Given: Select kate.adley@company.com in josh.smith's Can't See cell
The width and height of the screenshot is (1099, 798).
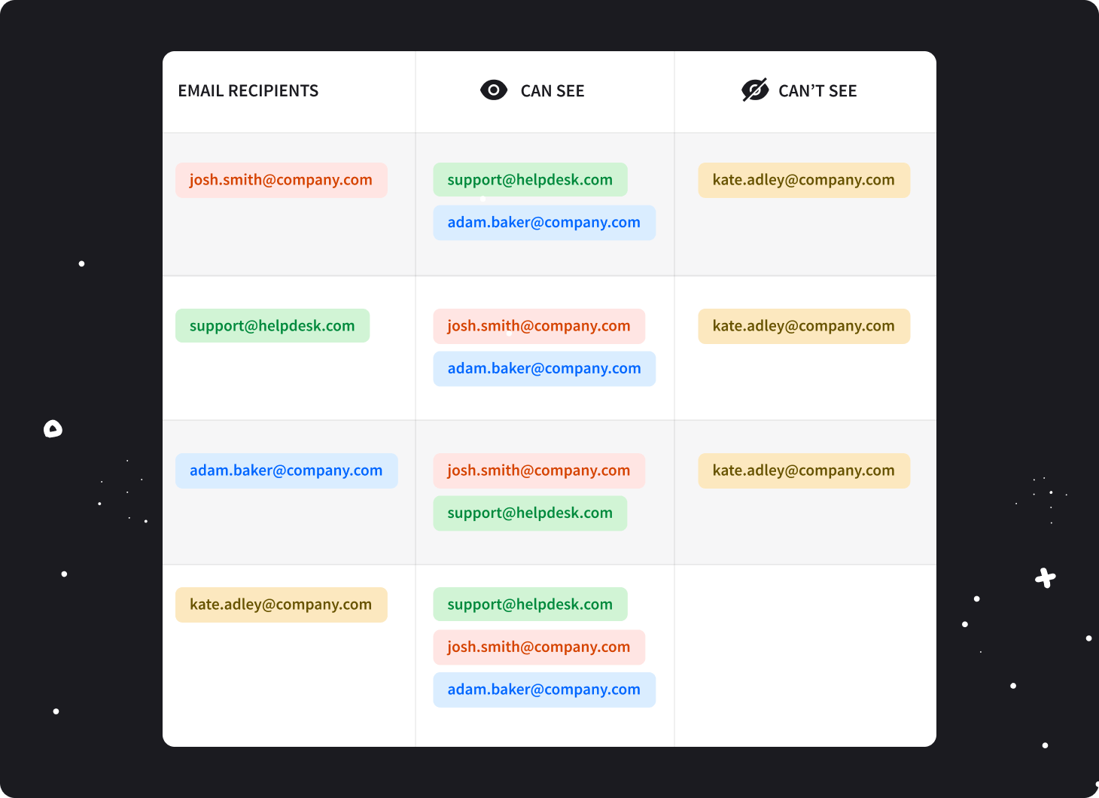Looking at the screenshot, I should (x=803, y=180).
